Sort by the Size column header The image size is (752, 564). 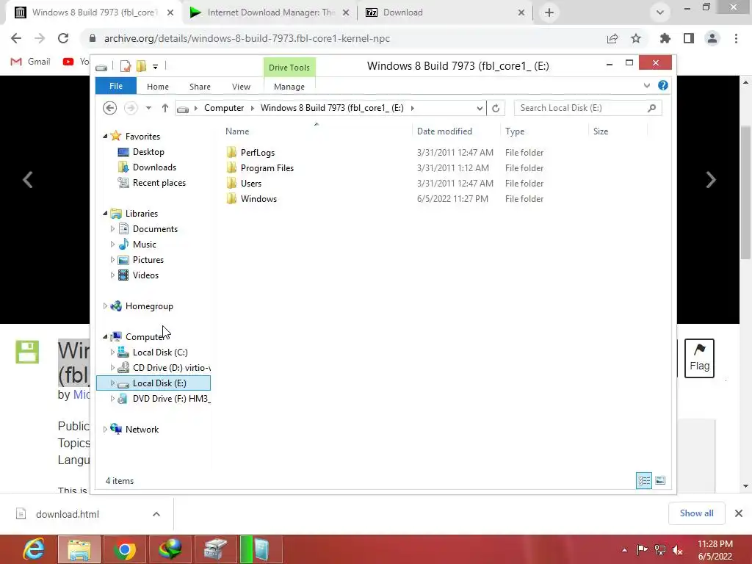[x=601, y=131]
